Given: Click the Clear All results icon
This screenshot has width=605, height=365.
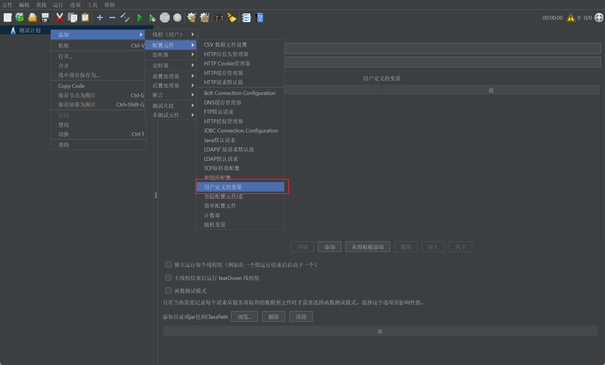Looking at the screenshot, I should 204,18.
